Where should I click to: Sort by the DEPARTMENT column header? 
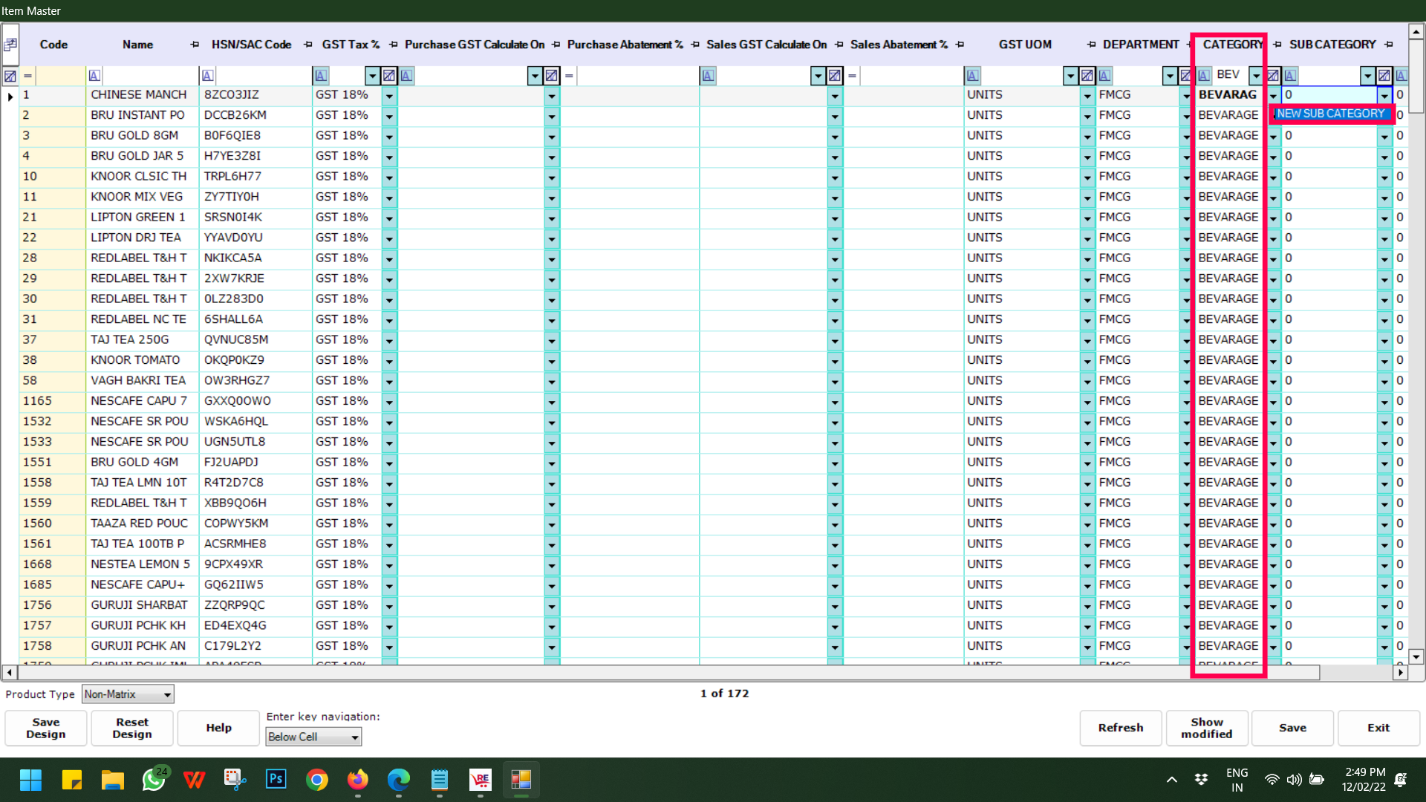click(1140, 45)
